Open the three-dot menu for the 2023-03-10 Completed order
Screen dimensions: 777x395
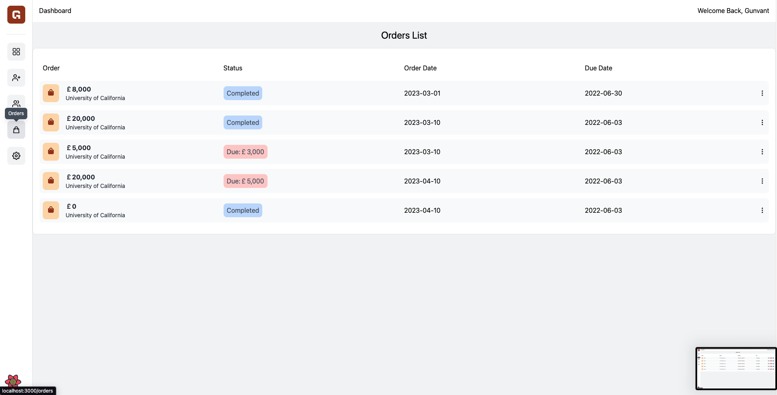762,122
